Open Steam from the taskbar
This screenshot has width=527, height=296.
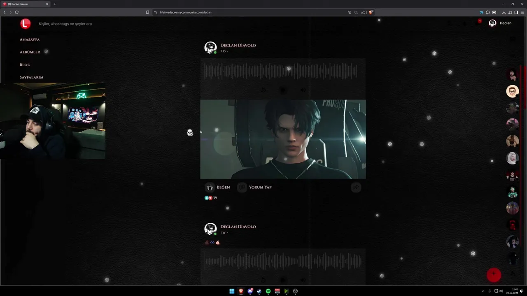259,291
